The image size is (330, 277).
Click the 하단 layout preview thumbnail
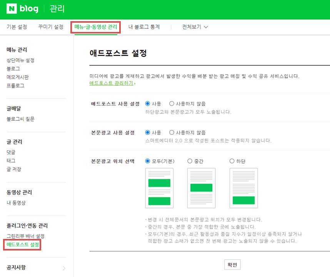[x=244, y=188]
